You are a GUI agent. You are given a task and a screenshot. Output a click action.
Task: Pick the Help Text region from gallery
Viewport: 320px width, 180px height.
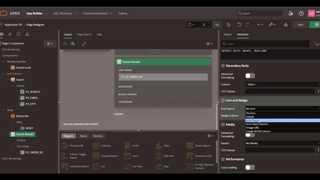tap(164, 156)
